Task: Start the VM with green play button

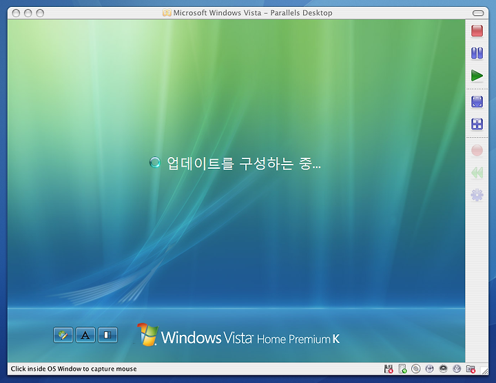Action: click(x=477, y=76)
